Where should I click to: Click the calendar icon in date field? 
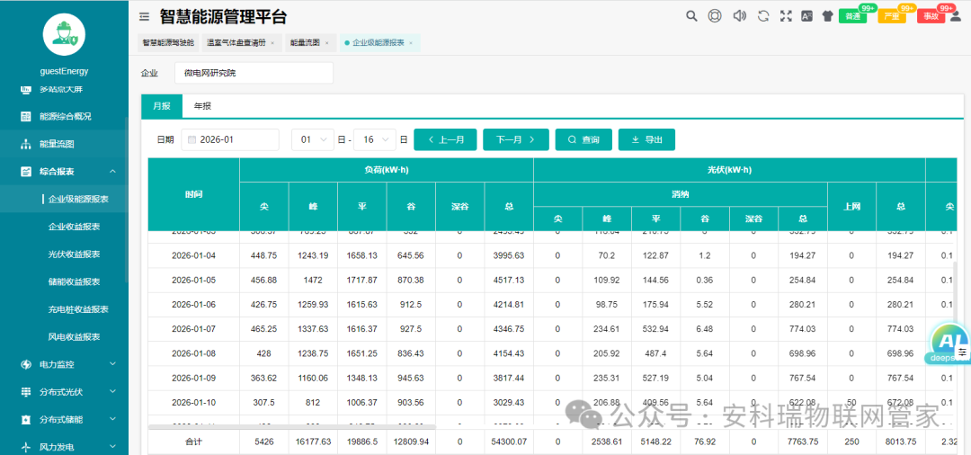tap(192, 140)
